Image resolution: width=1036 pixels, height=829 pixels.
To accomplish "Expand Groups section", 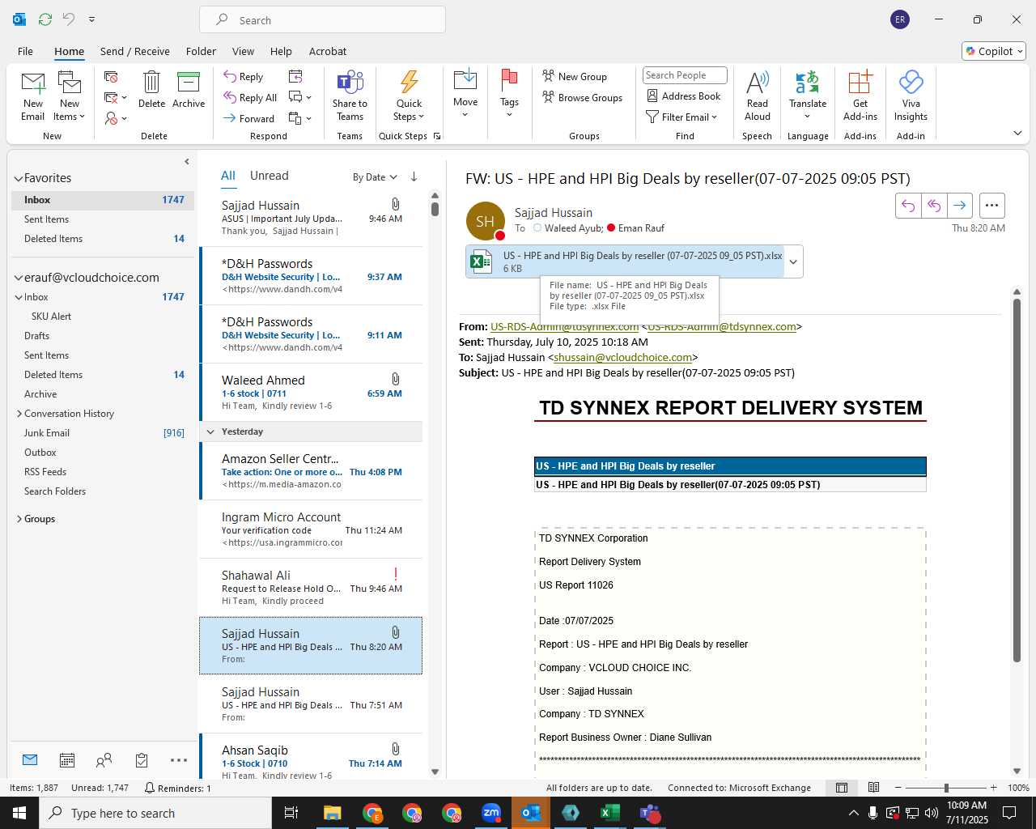I will 19,519.
